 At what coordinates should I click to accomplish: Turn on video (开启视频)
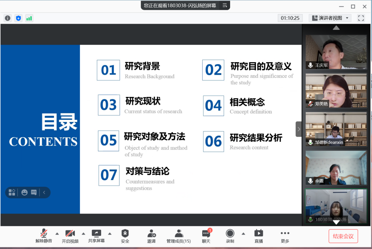point(70,236)
